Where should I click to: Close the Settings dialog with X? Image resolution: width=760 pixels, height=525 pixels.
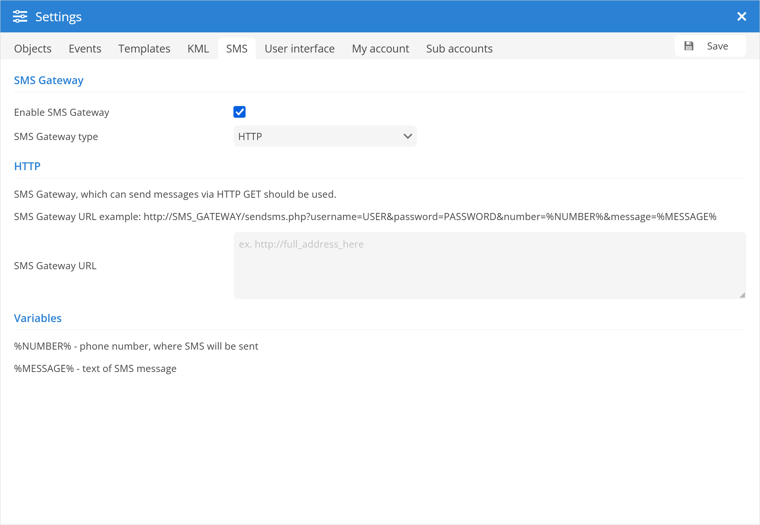[741, 16]
